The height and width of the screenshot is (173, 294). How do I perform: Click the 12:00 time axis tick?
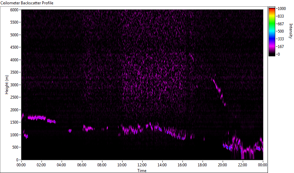(142, 165)
